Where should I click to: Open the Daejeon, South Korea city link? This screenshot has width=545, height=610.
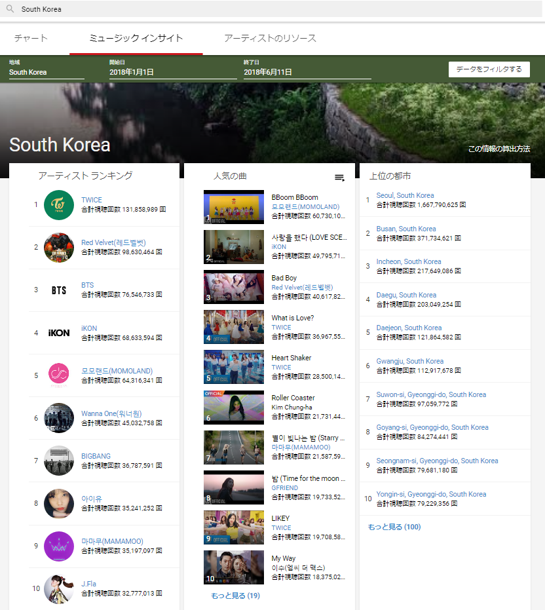409,328
